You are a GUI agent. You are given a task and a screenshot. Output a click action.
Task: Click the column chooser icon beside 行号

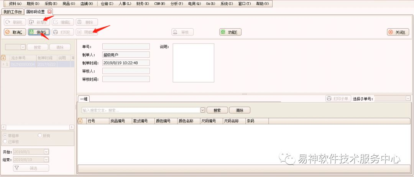pyautogui.click(x=80, y=121)
